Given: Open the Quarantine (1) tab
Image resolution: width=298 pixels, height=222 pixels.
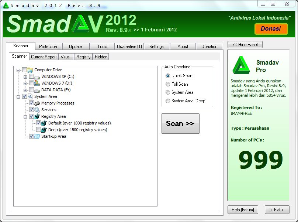Looking at the screenshot, I should (x=129, y=47).
